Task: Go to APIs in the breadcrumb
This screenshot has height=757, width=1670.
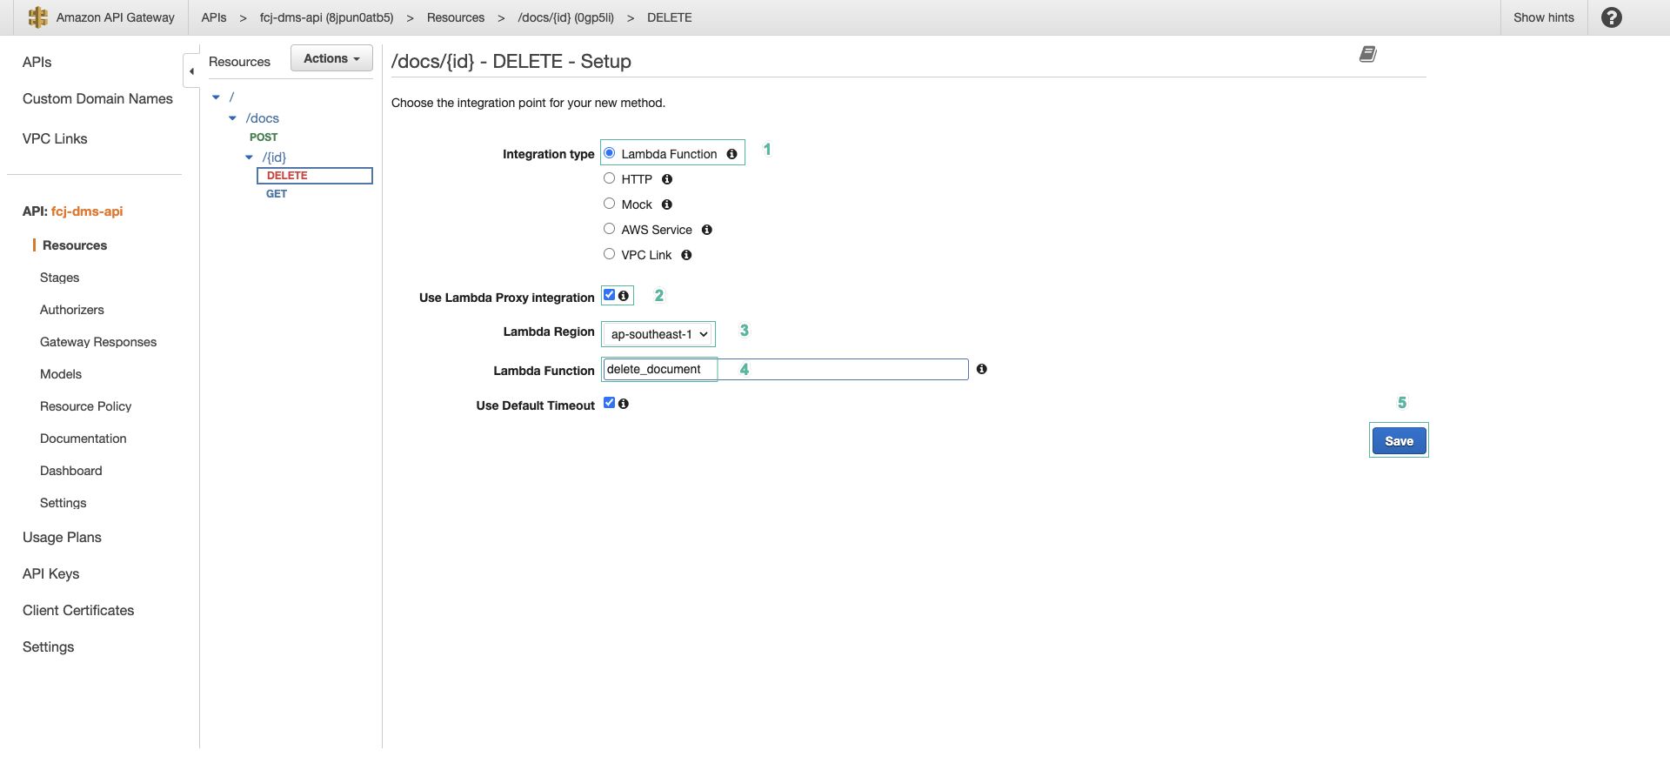Action: pos(214,17)
